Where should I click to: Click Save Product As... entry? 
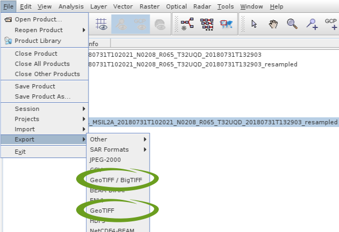pos(42,96)
